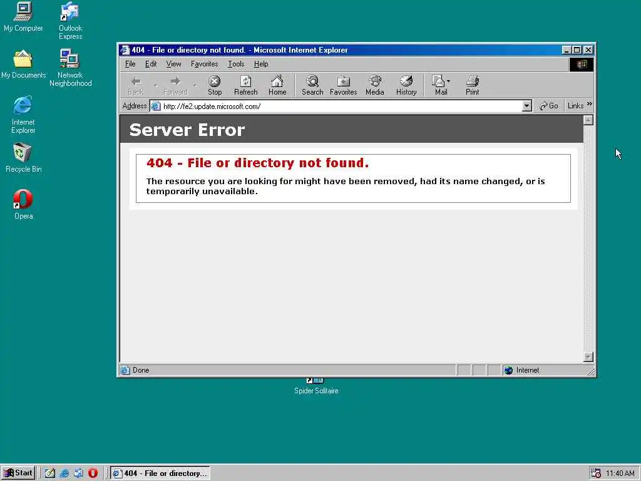The height and width of the screenshot is (481, 641).
Task: Click Show Desktop quick launch icon
Action: pos(50,473)
